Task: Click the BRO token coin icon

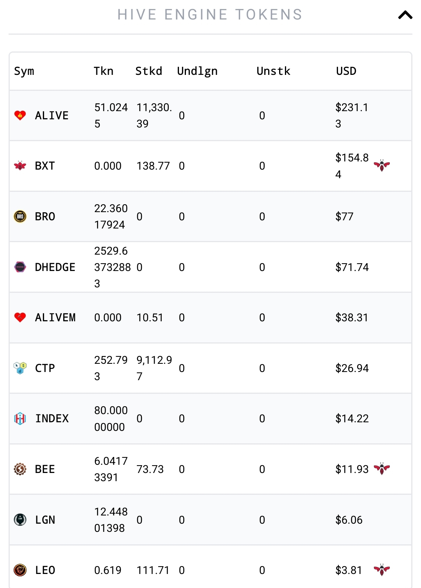Action: tap(20, 216)
